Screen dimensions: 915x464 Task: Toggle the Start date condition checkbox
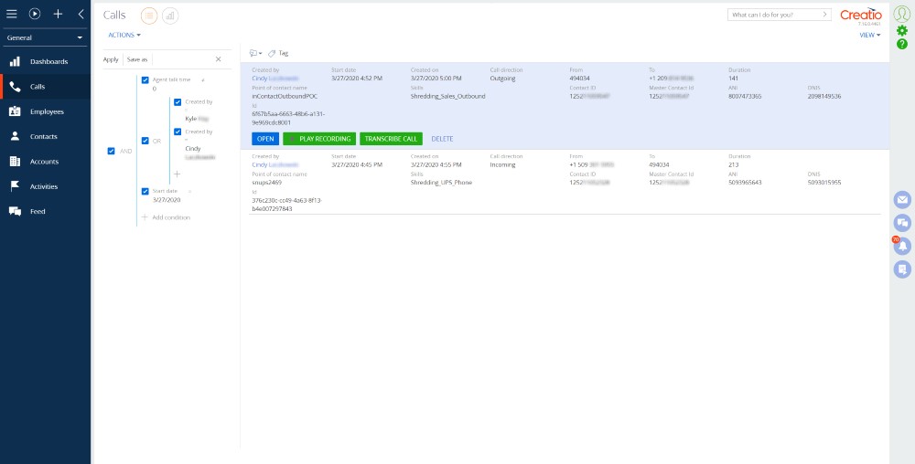click(145, 191)
